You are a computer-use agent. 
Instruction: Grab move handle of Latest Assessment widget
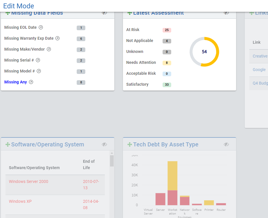click(130, 13)
